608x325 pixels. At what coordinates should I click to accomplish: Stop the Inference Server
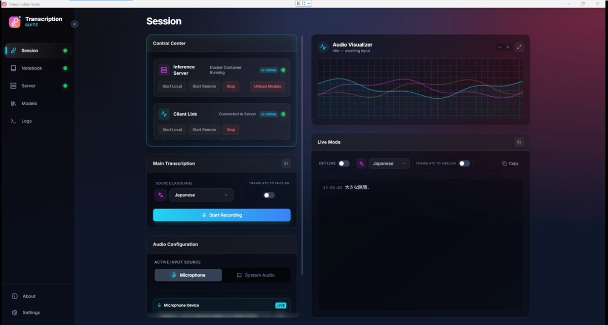click(x=231, y=87)
